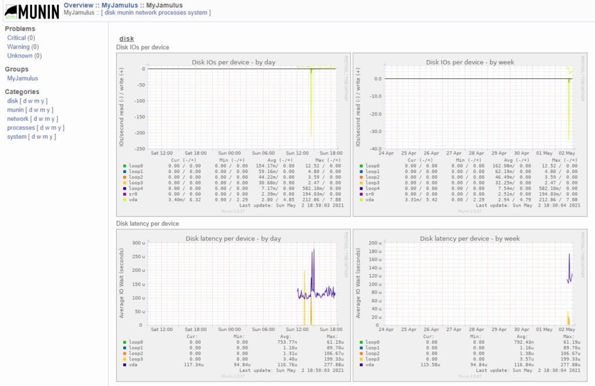Show the yearly (y) view for sidebar processes
The height and width of the screenshot is (386, 595).
point(60,128)
